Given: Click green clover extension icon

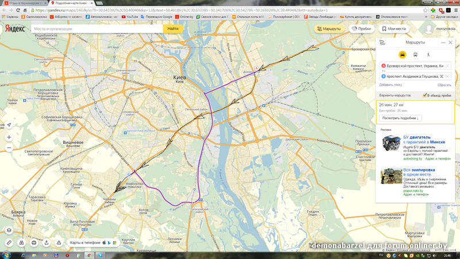Looking at the screenshot, I should [x=433, y=10].
